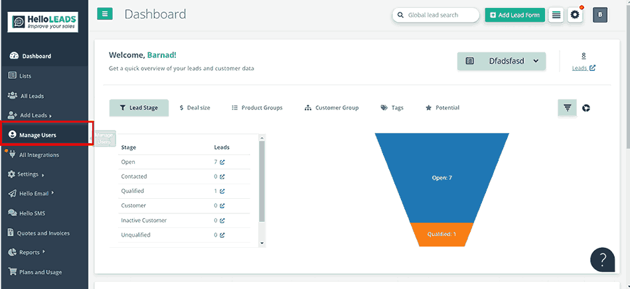Click the HelloLeads logo

point(44,23)
